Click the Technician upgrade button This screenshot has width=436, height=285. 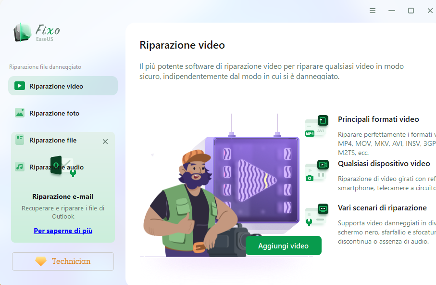pos(63,261)
